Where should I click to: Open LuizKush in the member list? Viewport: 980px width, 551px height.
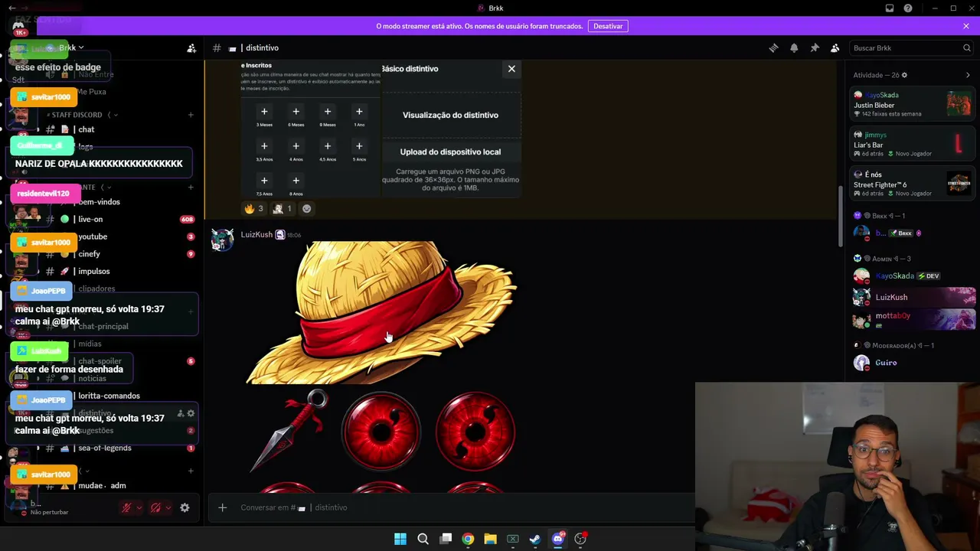tap(913, 297)
